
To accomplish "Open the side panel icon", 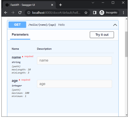I will pos(95,13).
